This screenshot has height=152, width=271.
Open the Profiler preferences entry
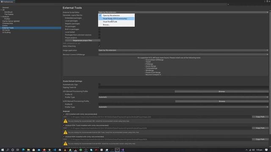pos(7,19)
